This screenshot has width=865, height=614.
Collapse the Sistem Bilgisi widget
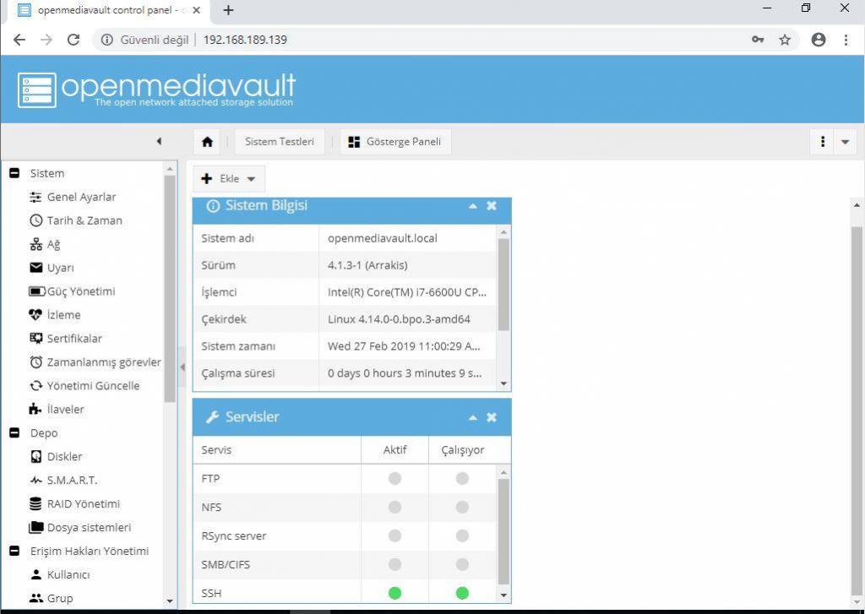(473, 206)
